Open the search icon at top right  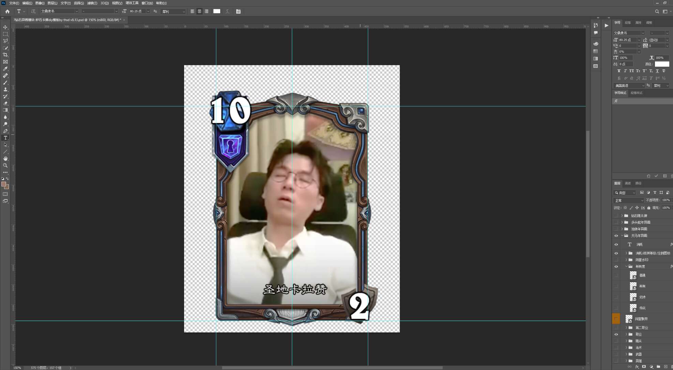click(657, 11)
